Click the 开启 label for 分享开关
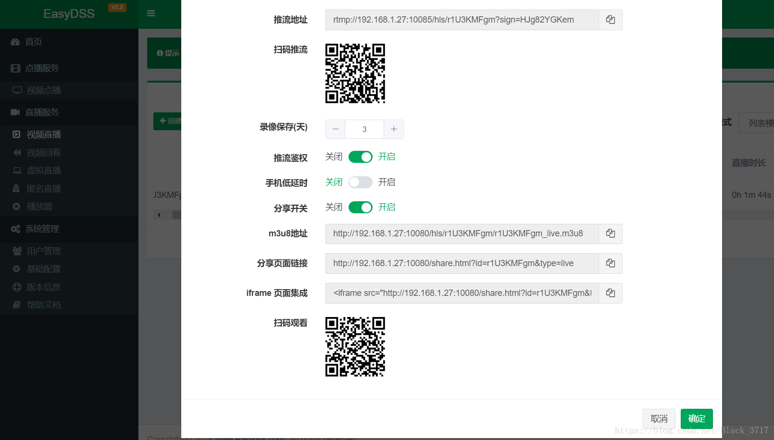Screen dimensions: 774x440 click(x=387, y=207)
